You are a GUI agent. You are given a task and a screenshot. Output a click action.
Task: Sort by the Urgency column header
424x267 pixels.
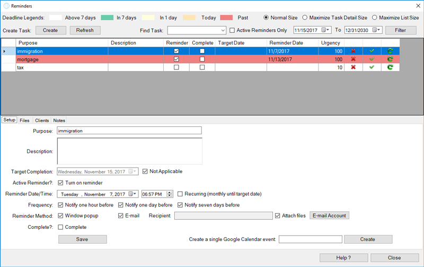(331, 43)
